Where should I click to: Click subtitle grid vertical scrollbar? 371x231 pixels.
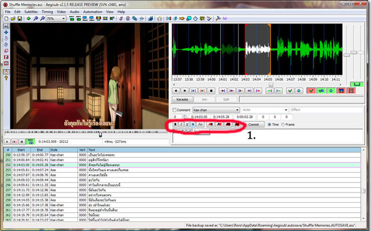[x=363, y=184]
